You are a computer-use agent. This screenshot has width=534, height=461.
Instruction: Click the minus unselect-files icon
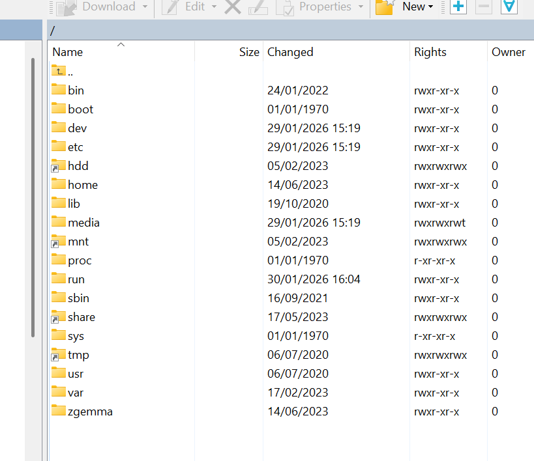click(484, 7)
